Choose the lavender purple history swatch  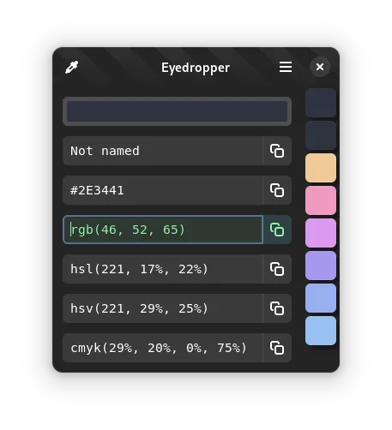pyautogui.click(x=321, y=266)
